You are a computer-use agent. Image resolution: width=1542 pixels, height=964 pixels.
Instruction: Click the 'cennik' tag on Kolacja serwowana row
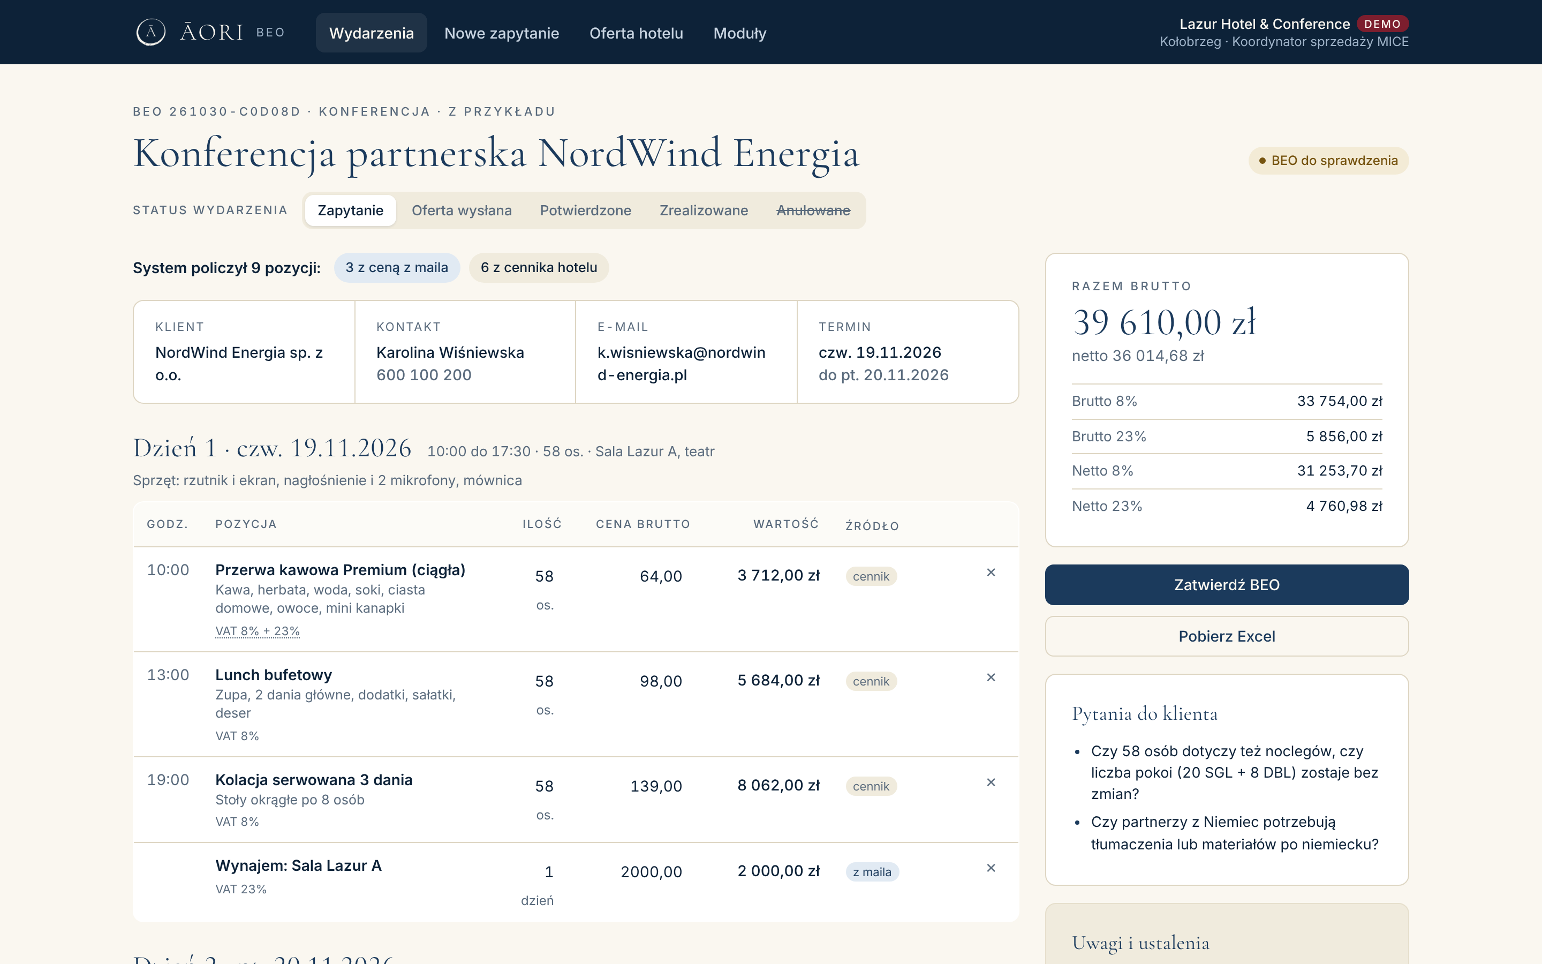[x=871, y=786]
